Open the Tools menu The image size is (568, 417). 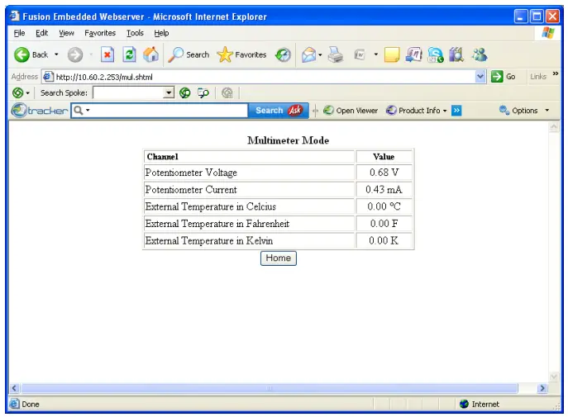135,33
